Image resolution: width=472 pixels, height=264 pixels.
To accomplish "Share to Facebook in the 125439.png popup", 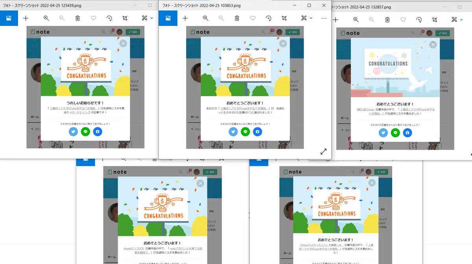I will point(98,132).
